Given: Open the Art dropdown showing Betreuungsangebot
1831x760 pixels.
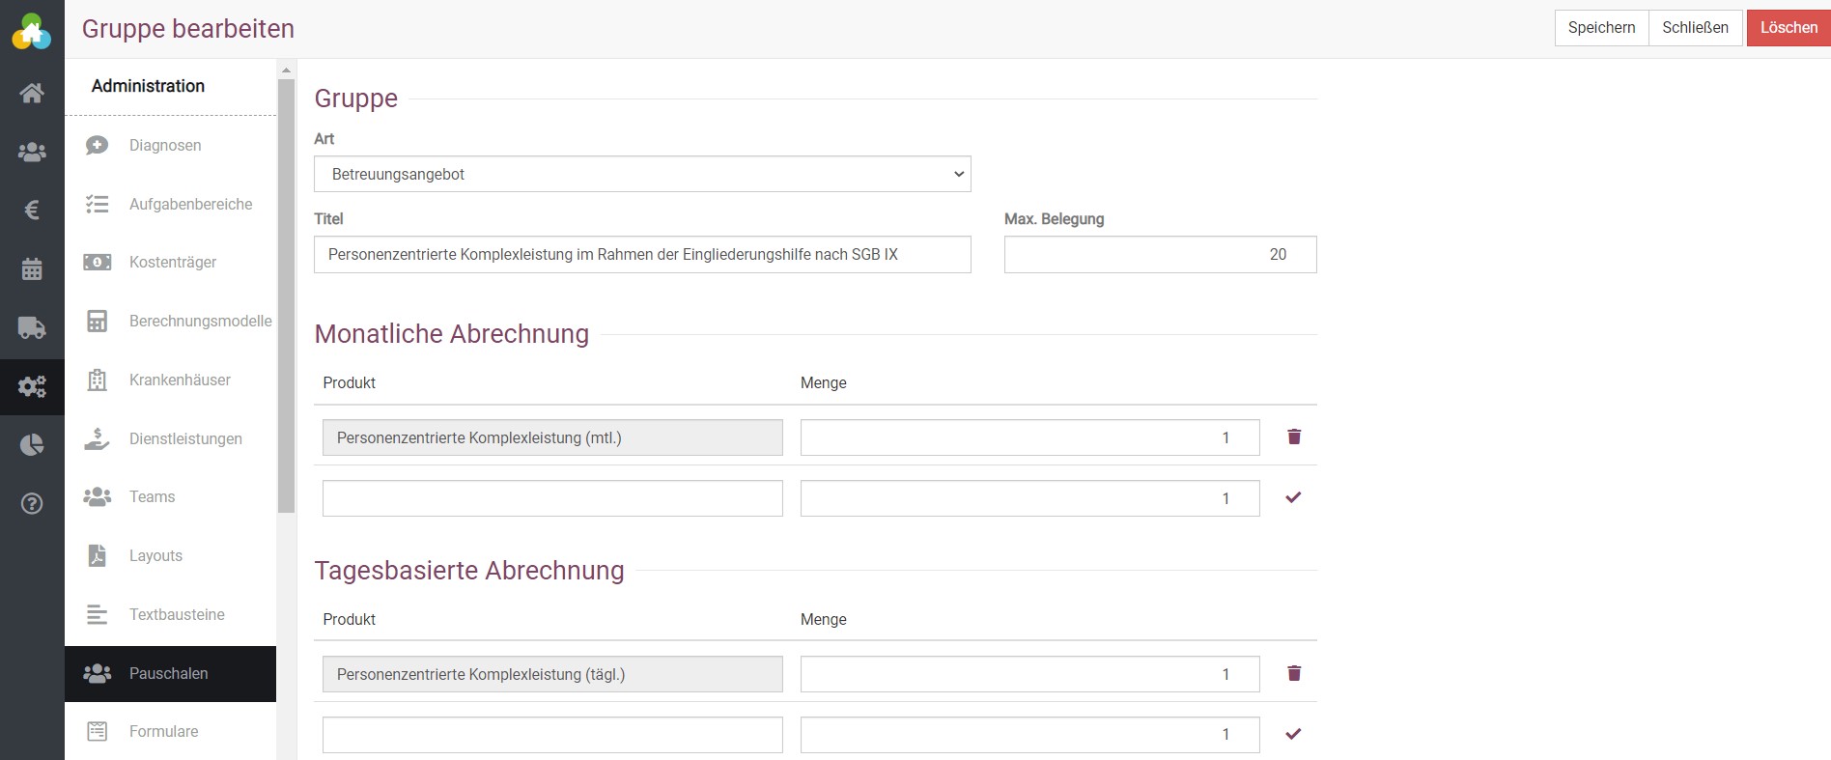Looking at the screenshot, I should click(x=641, y=174).
